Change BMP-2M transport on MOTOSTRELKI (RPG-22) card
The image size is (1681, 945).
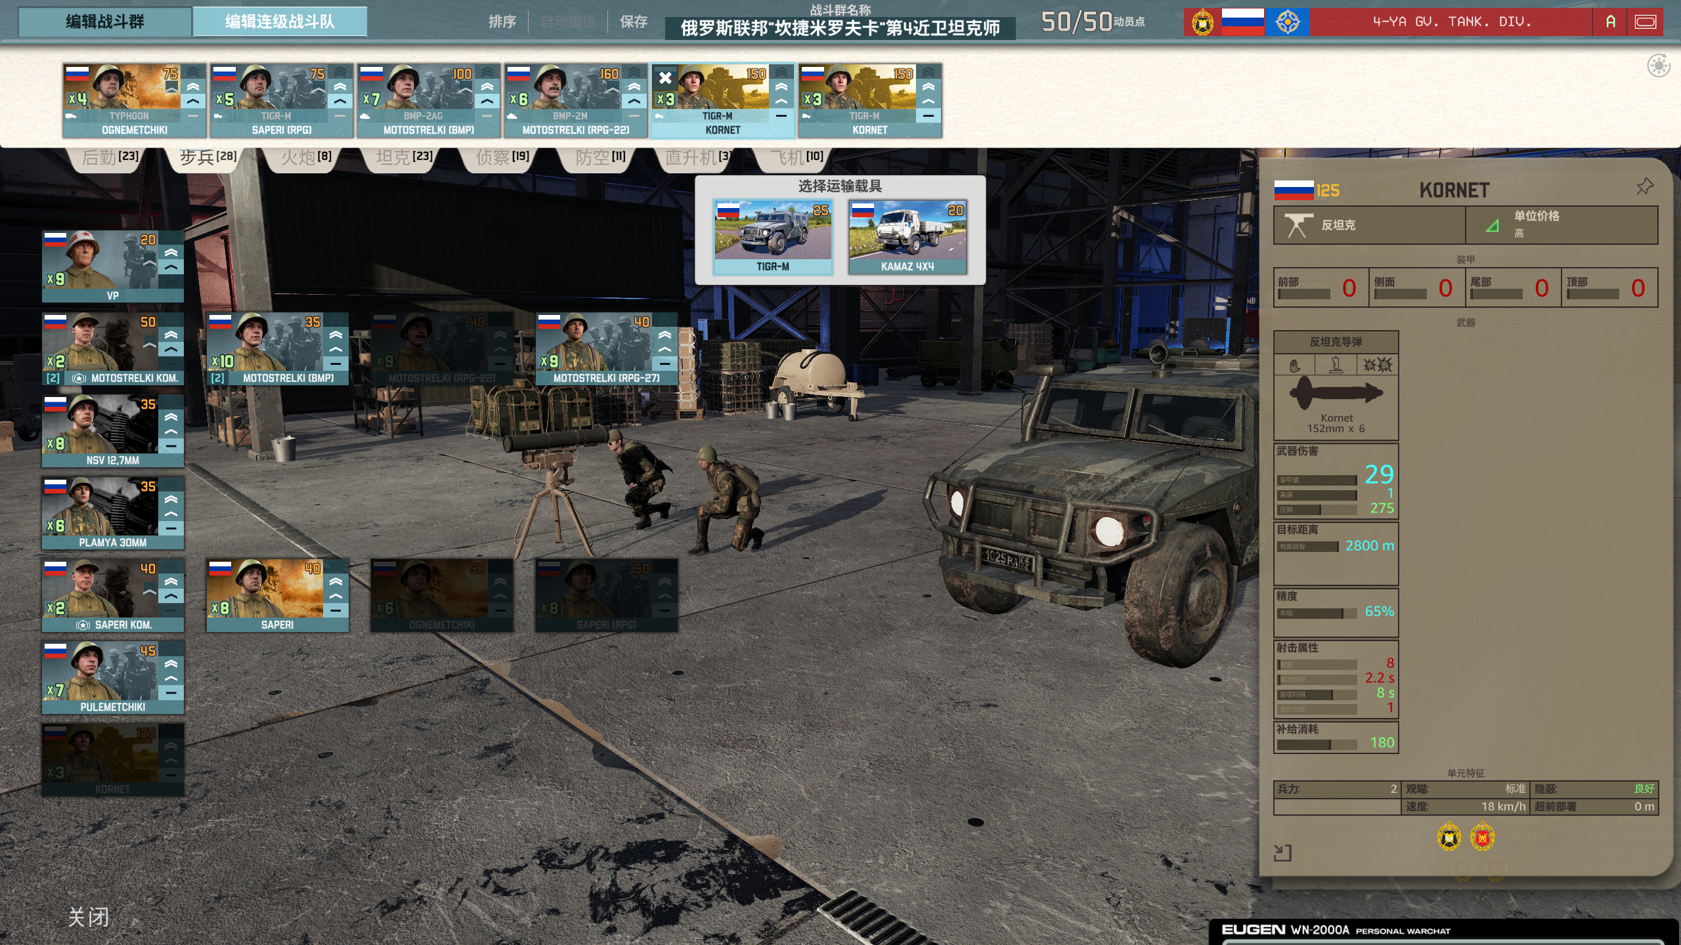(570, 116)
